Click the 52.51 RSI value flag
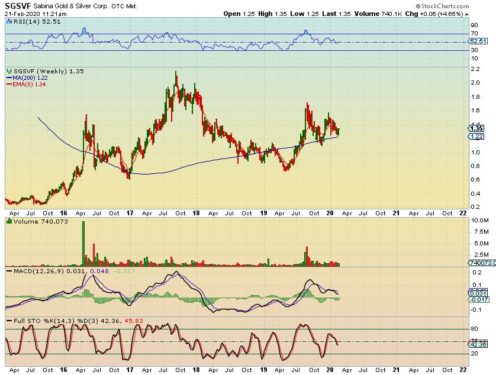This screenshot has width=496, height=375. click(x=477, y=42)
